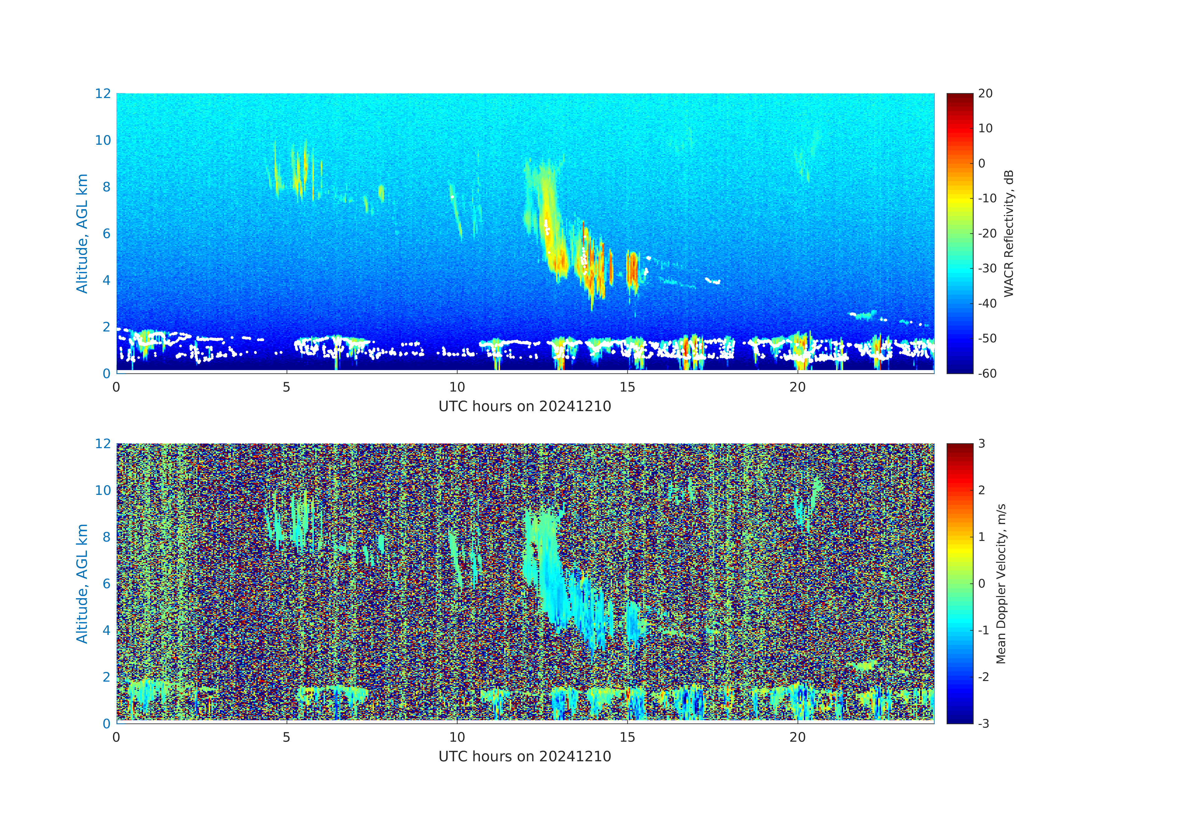This screenshot has height=817, width=1191.
Task: Click top plot's UTC hours x-axis title
Action: (x=525, y=406)
